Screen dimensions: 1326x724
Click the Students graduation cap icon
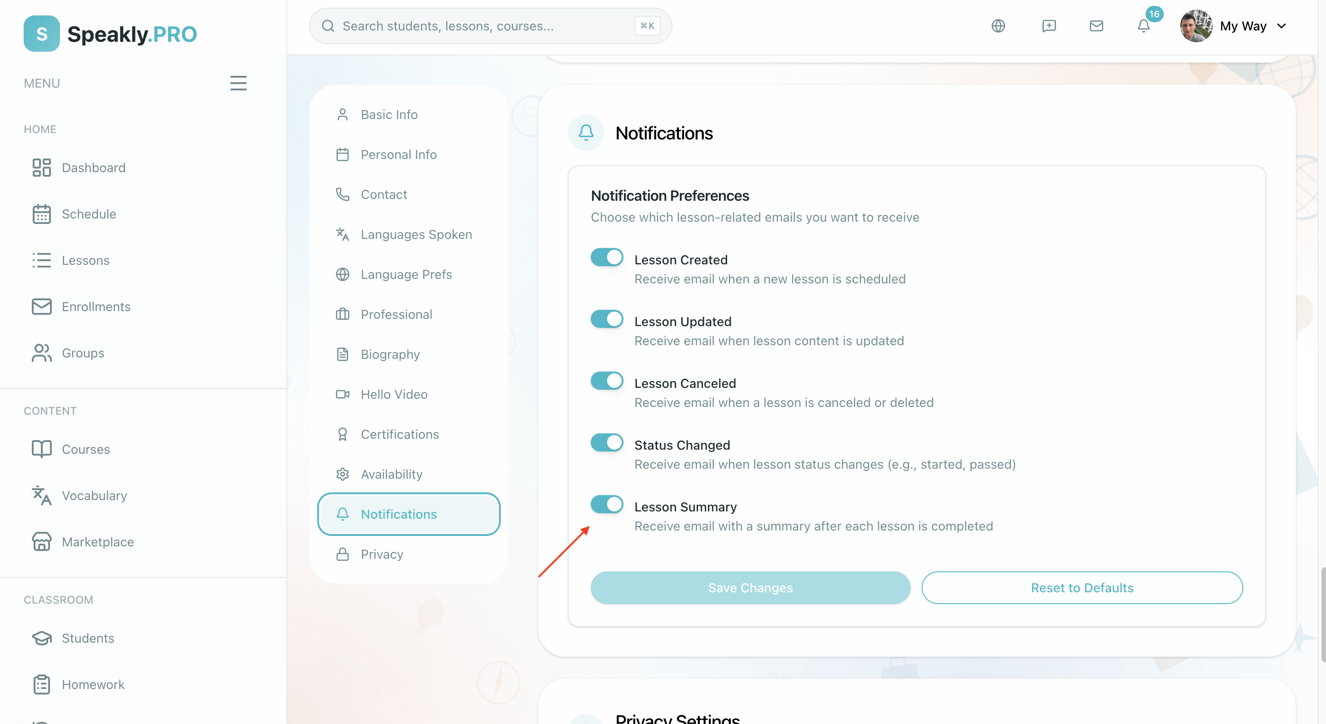[42, 638]
